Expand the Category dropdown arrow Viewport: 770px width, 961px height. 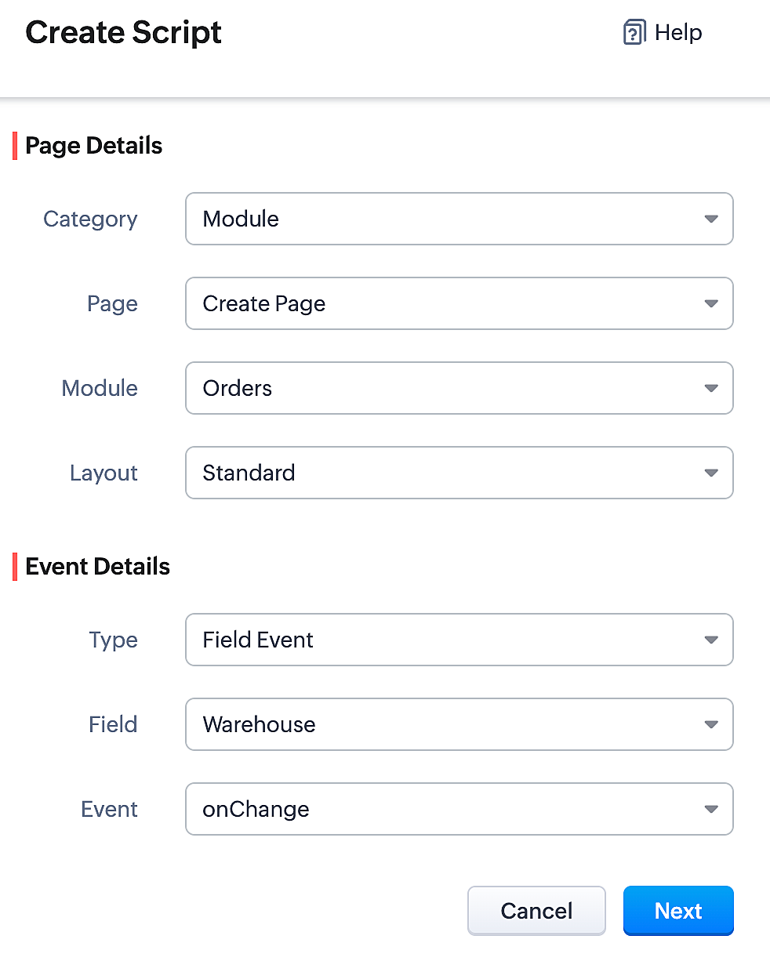point(711,219)
